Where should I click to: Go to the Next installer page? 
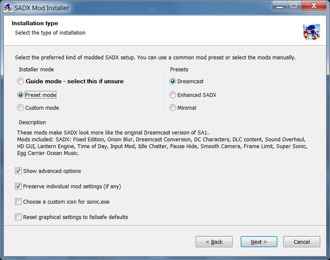(259, 242)
